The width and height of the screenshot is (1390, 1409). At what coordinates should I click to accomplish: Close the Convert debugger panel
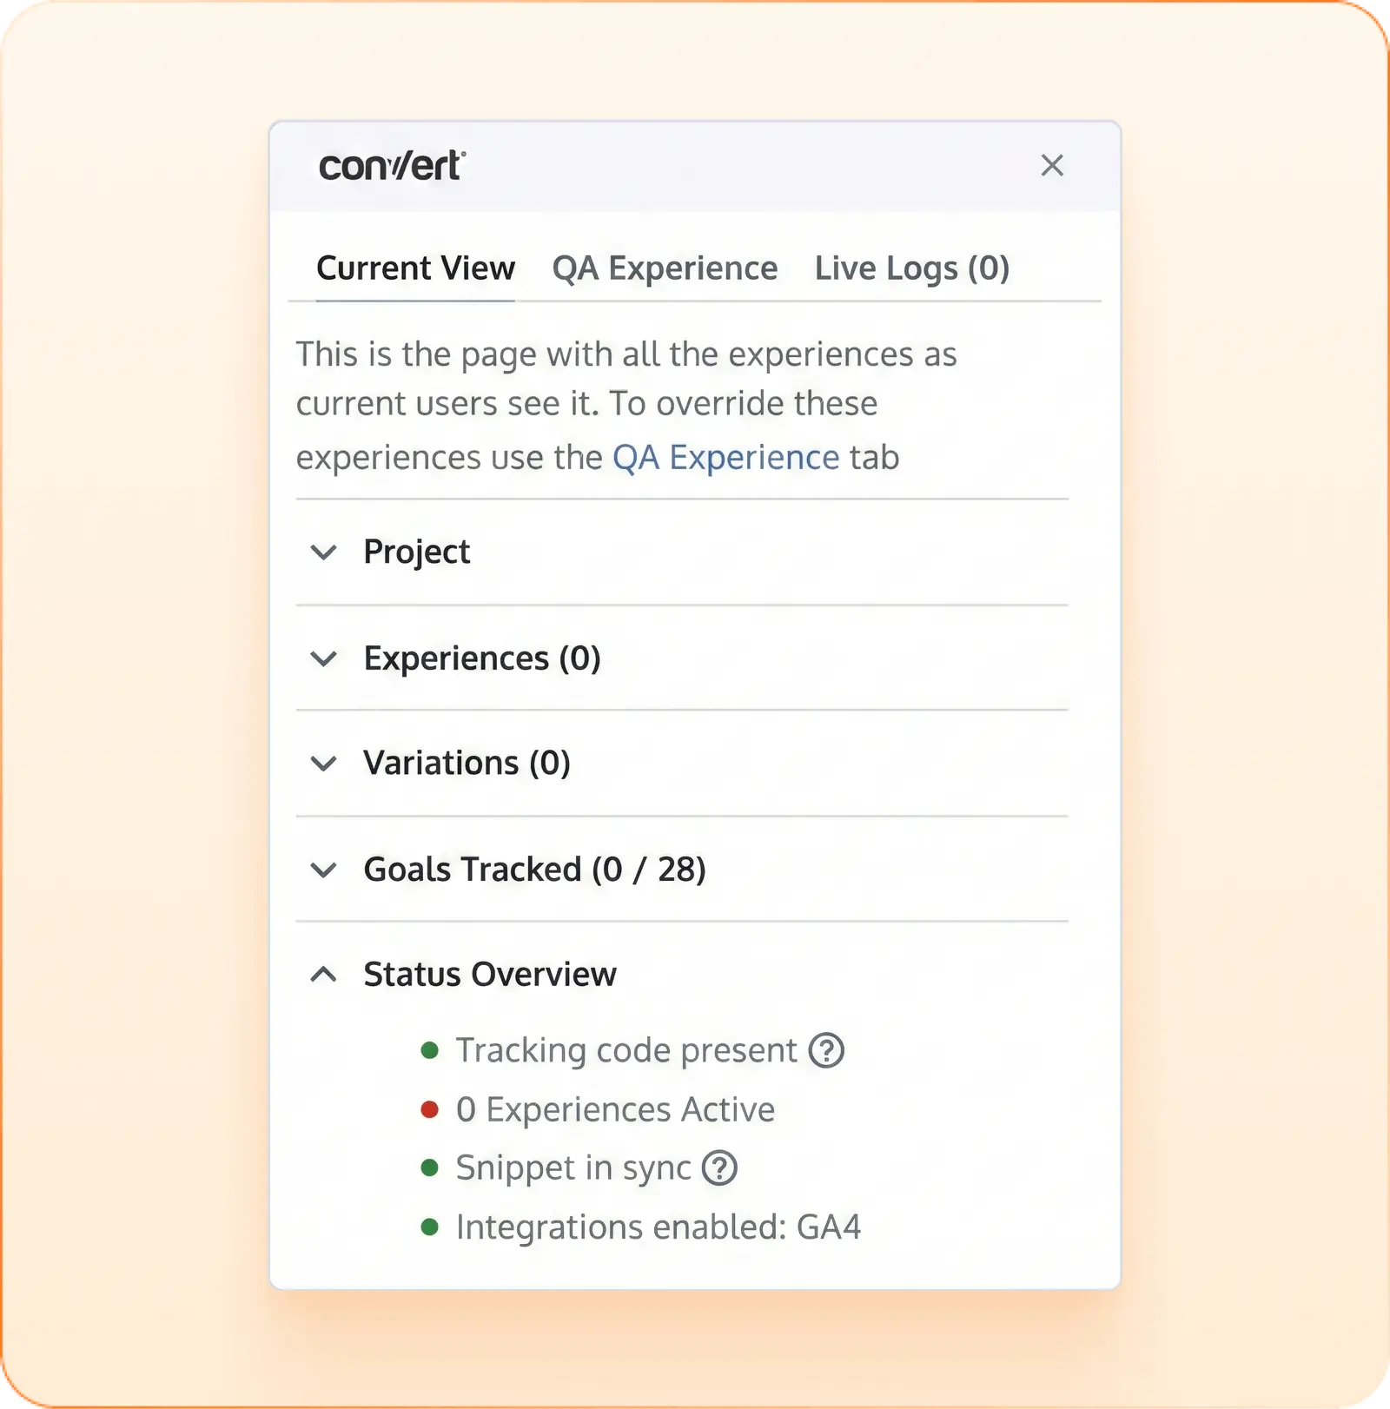click(x=1052, y=165)
